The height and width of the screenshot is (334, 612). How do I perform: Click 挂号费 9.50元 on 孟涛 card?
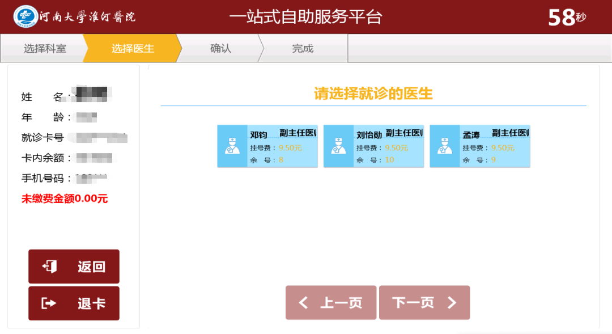tap(488, 147)
